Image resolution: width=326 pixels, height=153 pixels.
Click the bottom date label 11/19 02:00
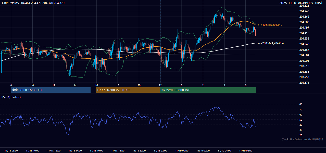pyautogui.click(x=203, y=151)
